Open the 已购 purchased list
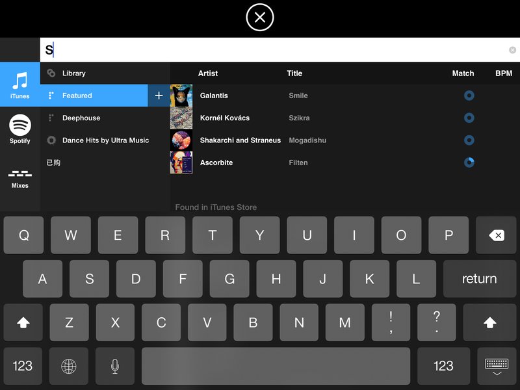520x390 pixels. tap(105, 162)
